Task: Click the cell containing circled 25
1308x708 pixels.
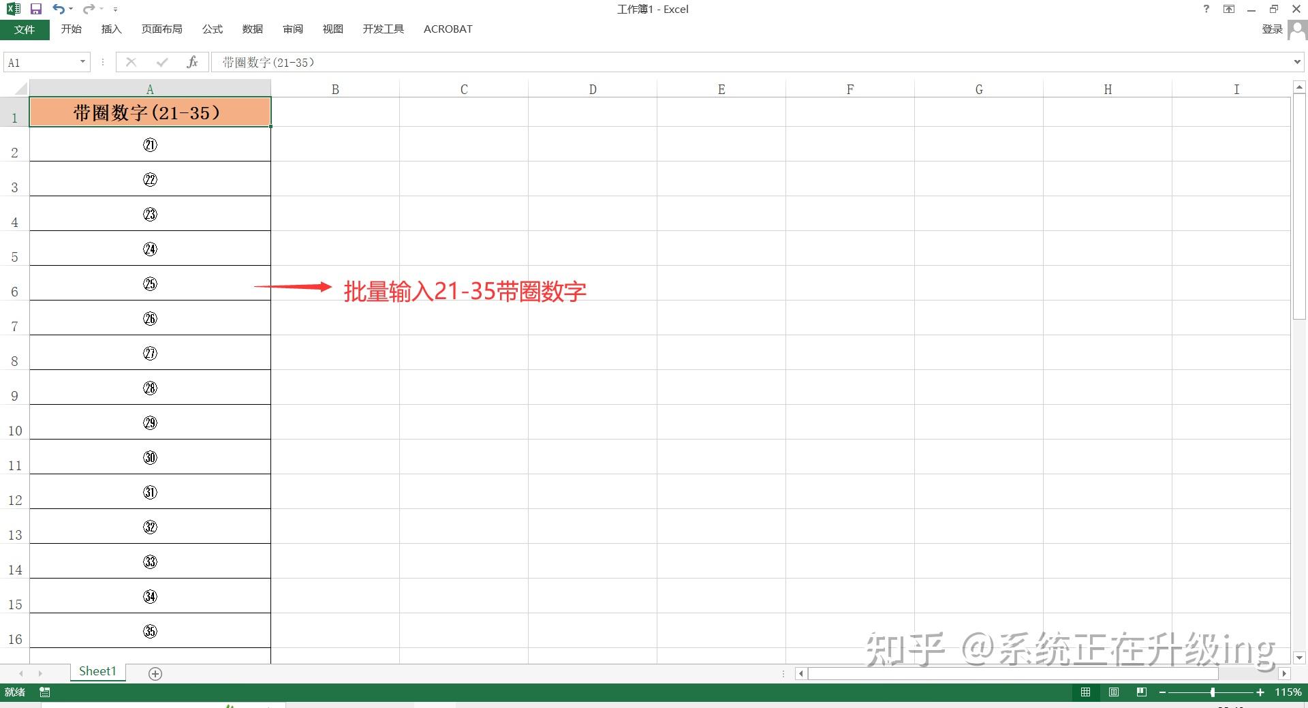Action: pyautogui.click(x=150, y=283)
